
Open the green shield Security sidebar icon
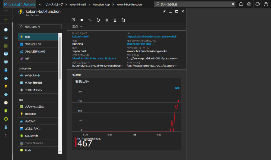pos(6,111)
